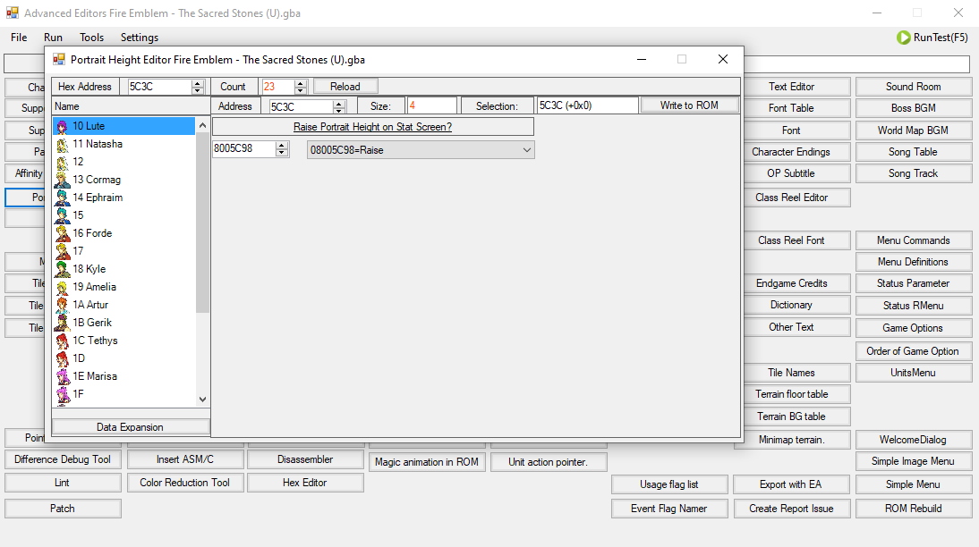Click Hex Address input field
This screenshot has width=979, height=547.
(159, 87)
